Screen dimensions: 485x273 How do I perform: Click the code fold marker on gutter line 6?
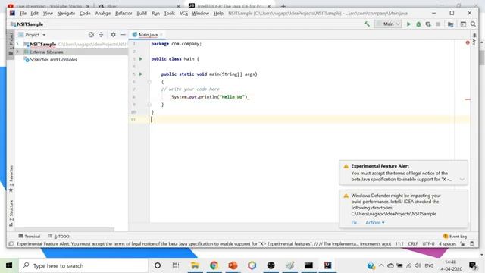[149, 82]
